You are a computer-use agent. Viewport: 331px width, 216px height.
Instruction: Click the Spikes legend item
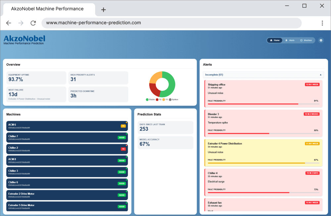pos(173,99)
